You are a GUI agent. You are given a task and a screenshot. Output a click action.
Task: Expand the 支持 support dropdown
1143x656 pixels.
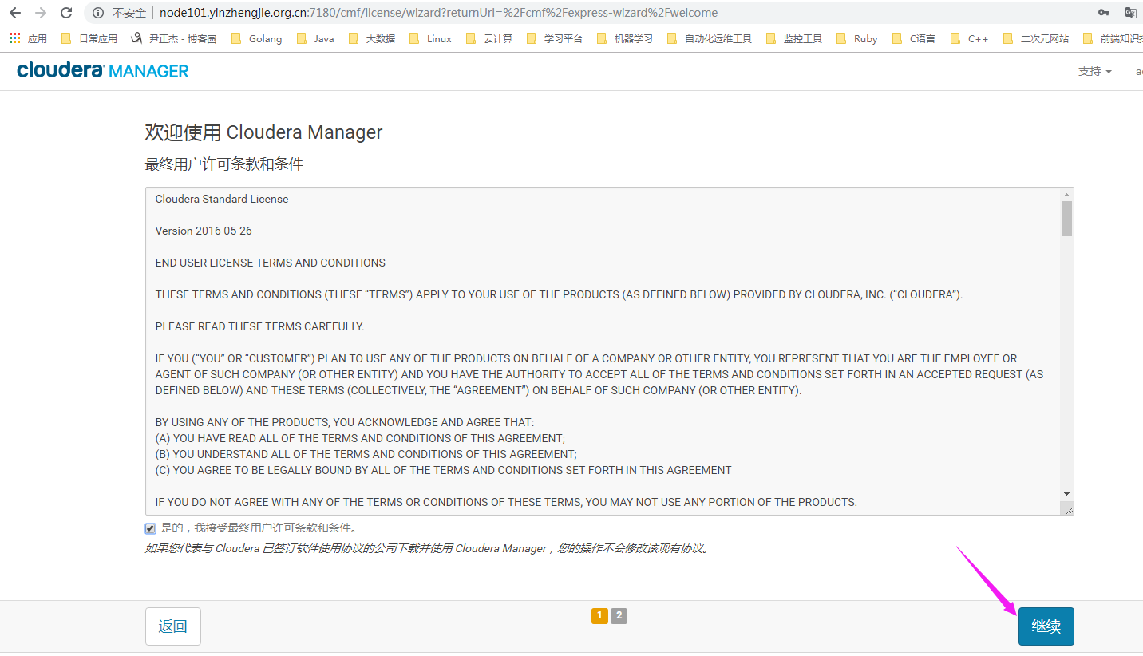(x=1095, y=71)
